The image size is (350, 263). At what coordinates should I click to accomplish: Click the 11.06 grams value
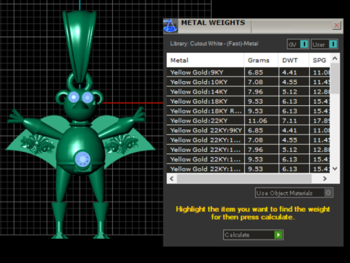tap(257, 121)
